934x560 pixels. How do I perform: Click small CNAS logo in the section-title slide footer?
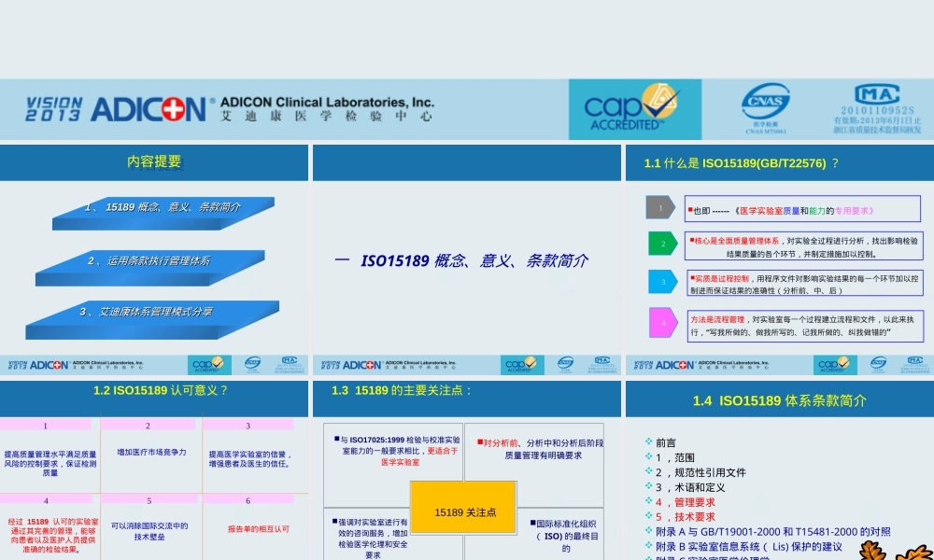click(565, 364)
